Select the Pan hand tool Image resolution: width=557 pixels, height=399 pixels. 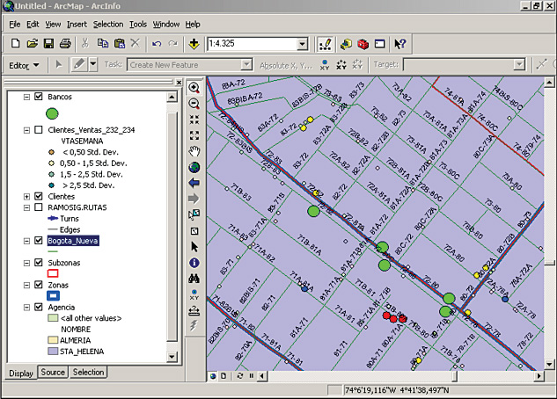coord(194,151)
